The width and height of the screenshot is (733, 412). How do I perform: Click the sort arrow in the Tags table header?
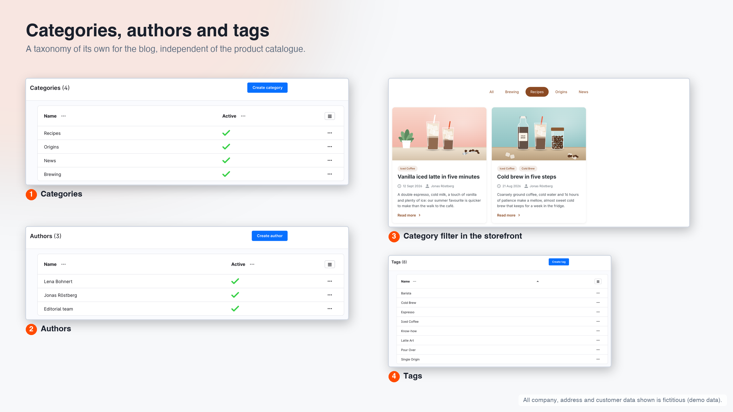click(537, 282)
